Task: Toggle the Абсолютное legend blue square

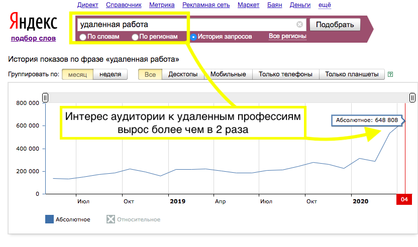Action: (49, 219)
